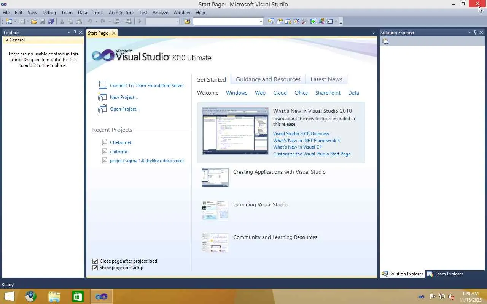
Task: Select the SharePoint sub-tab
Action: [328, 93]
